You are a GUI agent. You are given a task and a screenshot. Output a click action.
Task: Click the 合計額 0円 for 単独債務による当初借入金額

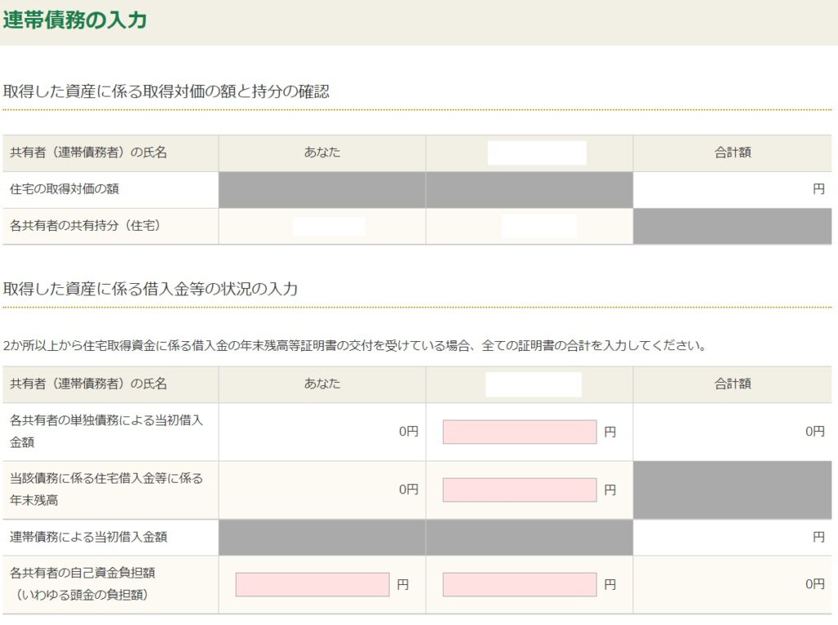tap(815, 432)
